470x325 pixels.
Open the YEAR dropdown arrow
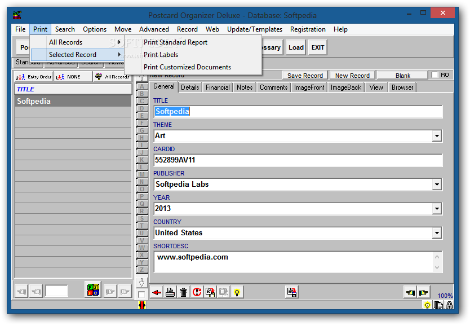tap(437, 209)
